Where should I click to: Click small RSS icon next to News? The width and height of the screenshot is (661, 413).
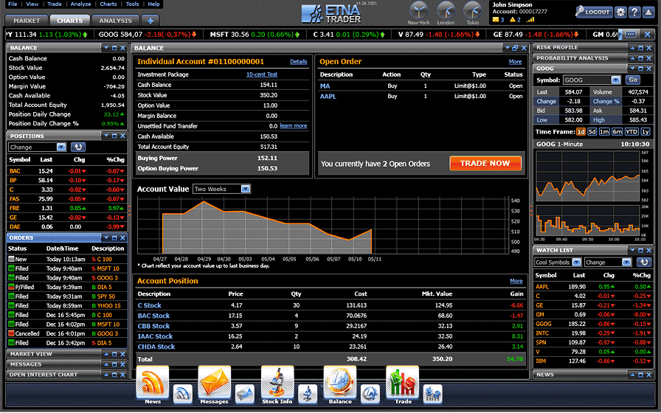click(x=182, y=394)
